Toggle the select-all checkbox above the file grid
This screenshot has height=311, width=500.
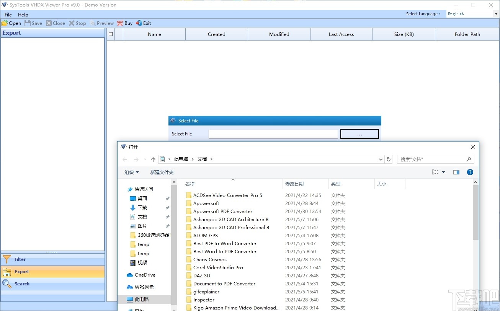110,34
